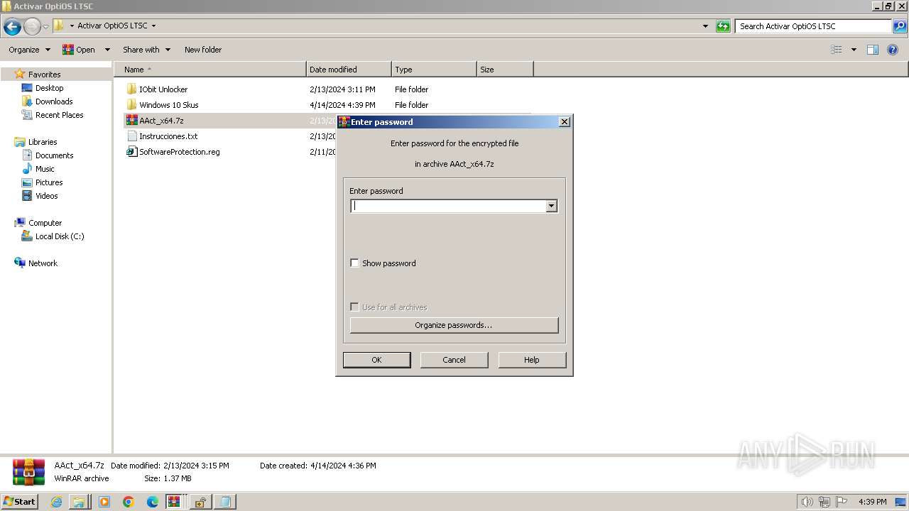909x511 pixels.
Task: Click Favorites in the navigation pane
Action: [44, 75]
